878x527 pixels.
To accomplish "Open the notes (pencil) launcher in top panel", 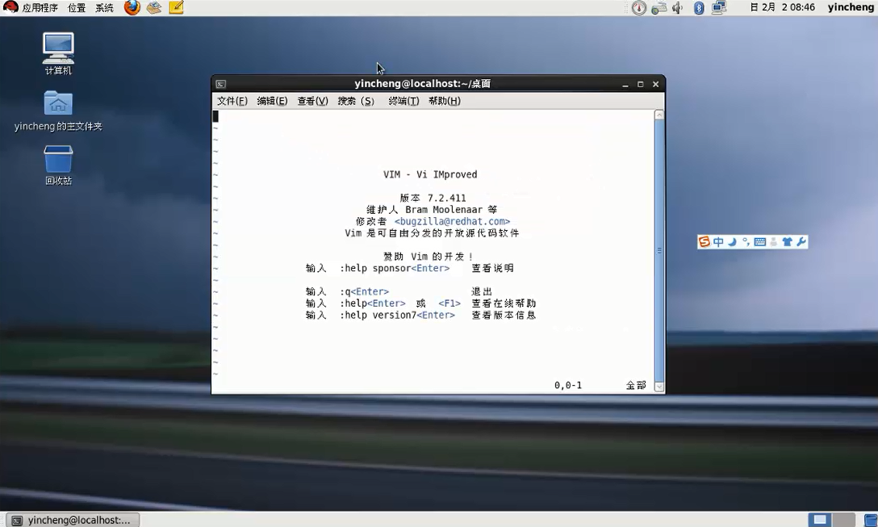I will point(176,7).
